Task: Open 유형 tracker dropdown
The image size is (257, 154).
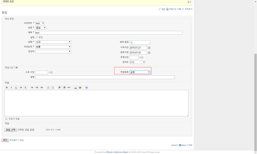Action: pyautogui.click(x=41, y=28)
